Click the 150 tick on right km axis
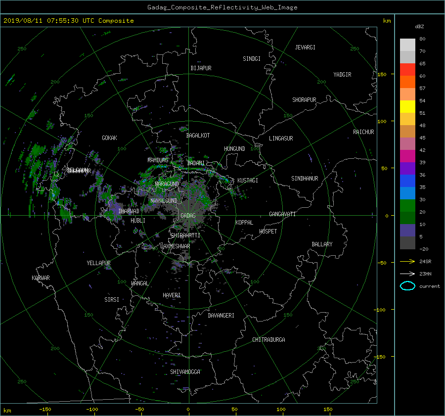The image size is (445, 416). tap(382, 74)
